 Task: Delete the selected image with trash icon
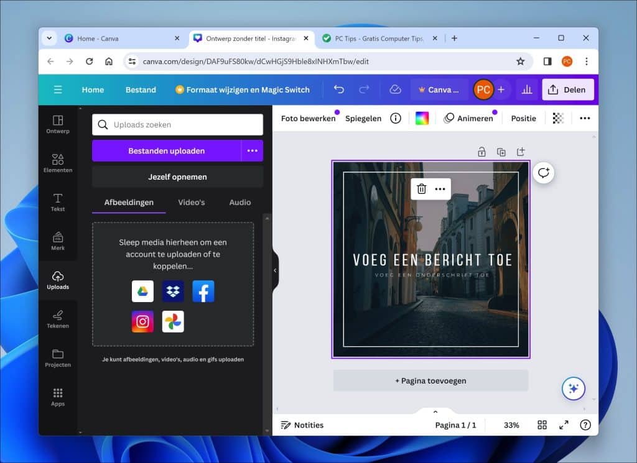(x=422, y=189)
